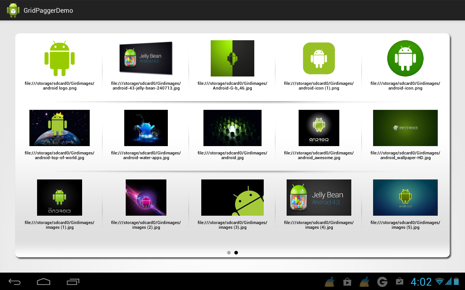Select images (2).jpg pink android image
465x290 pixels.
146,198
